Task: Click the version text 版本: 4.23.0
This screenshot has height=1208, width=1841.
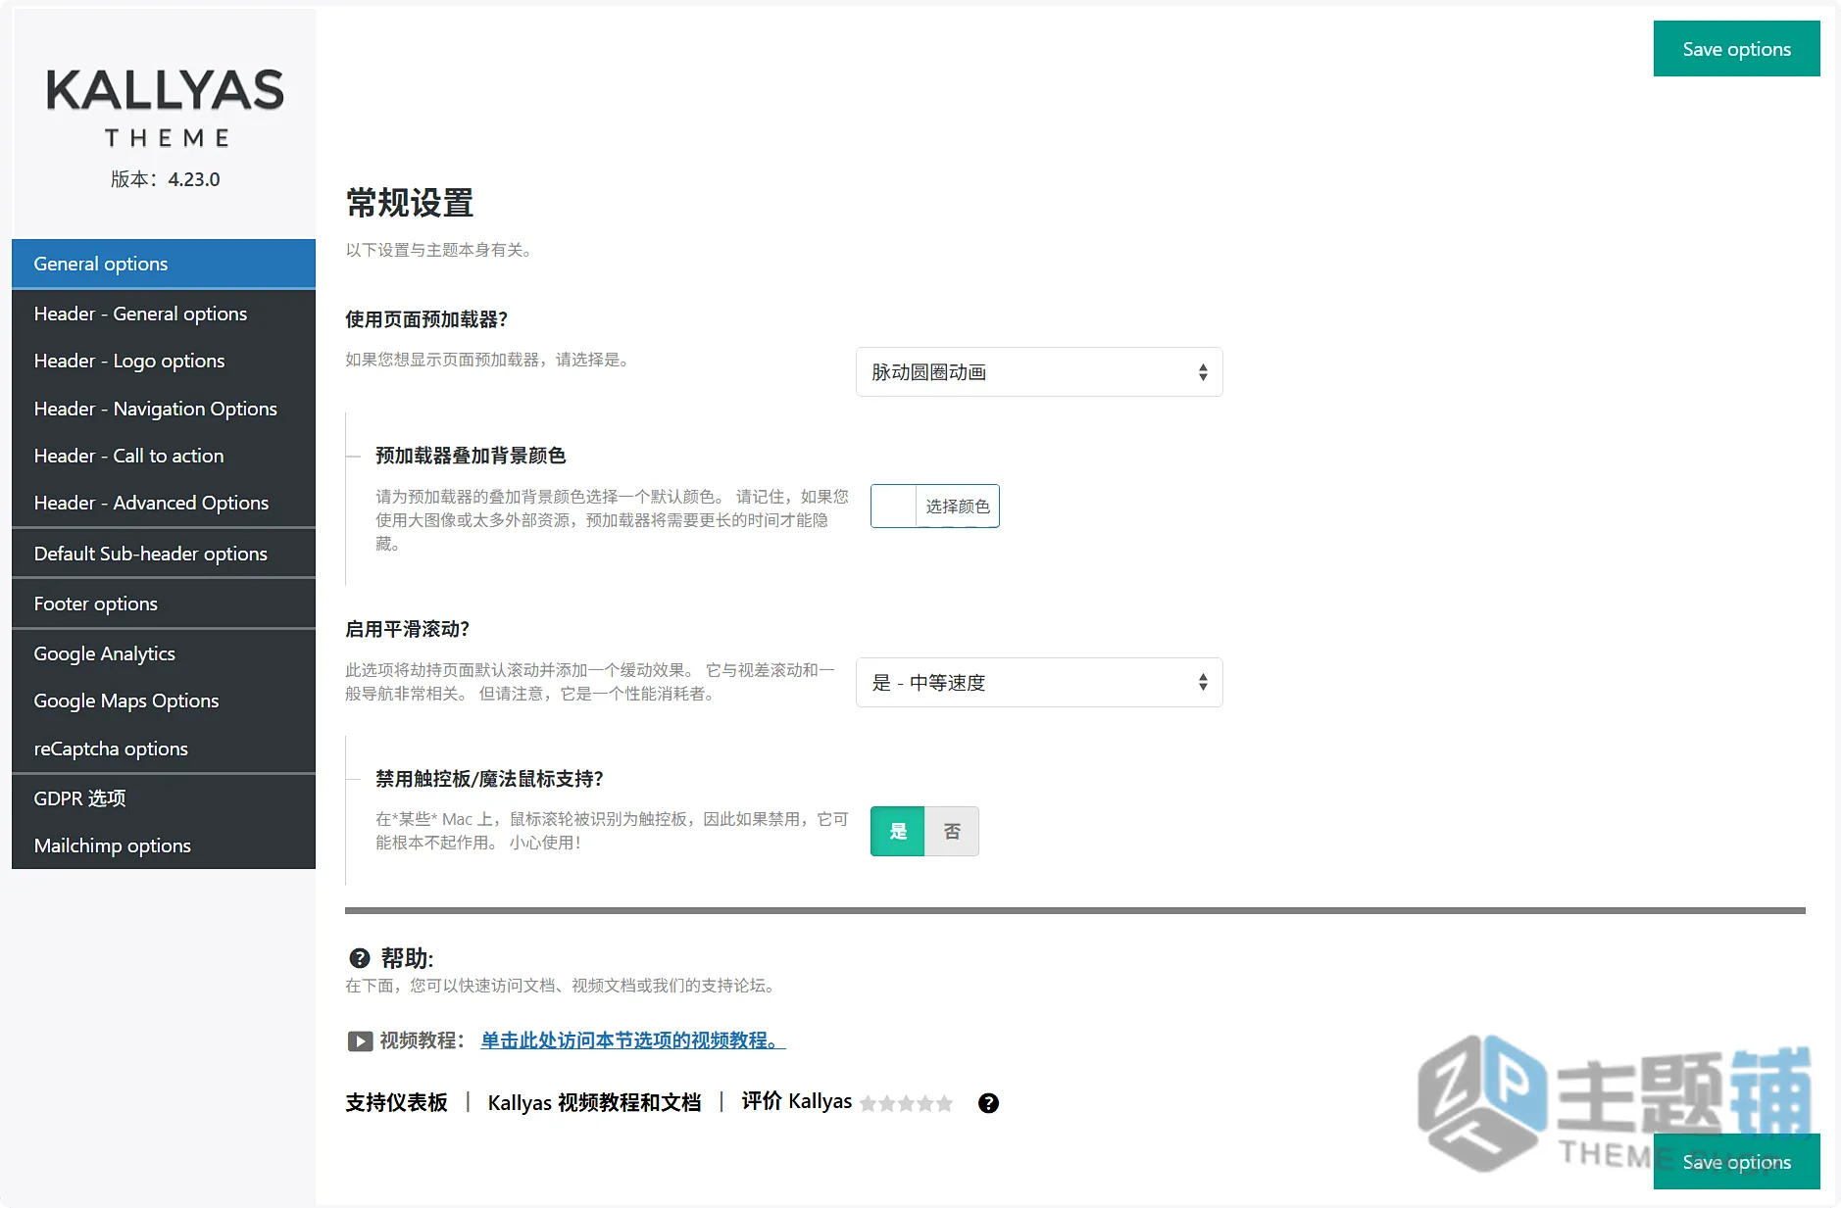Action: click(x=165, y=179)
